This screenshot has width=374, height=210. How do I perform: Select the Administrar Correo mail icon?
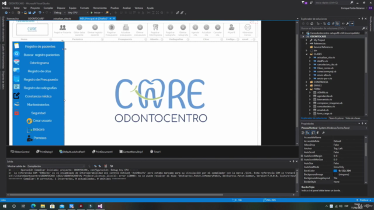[x=248, y=27]
